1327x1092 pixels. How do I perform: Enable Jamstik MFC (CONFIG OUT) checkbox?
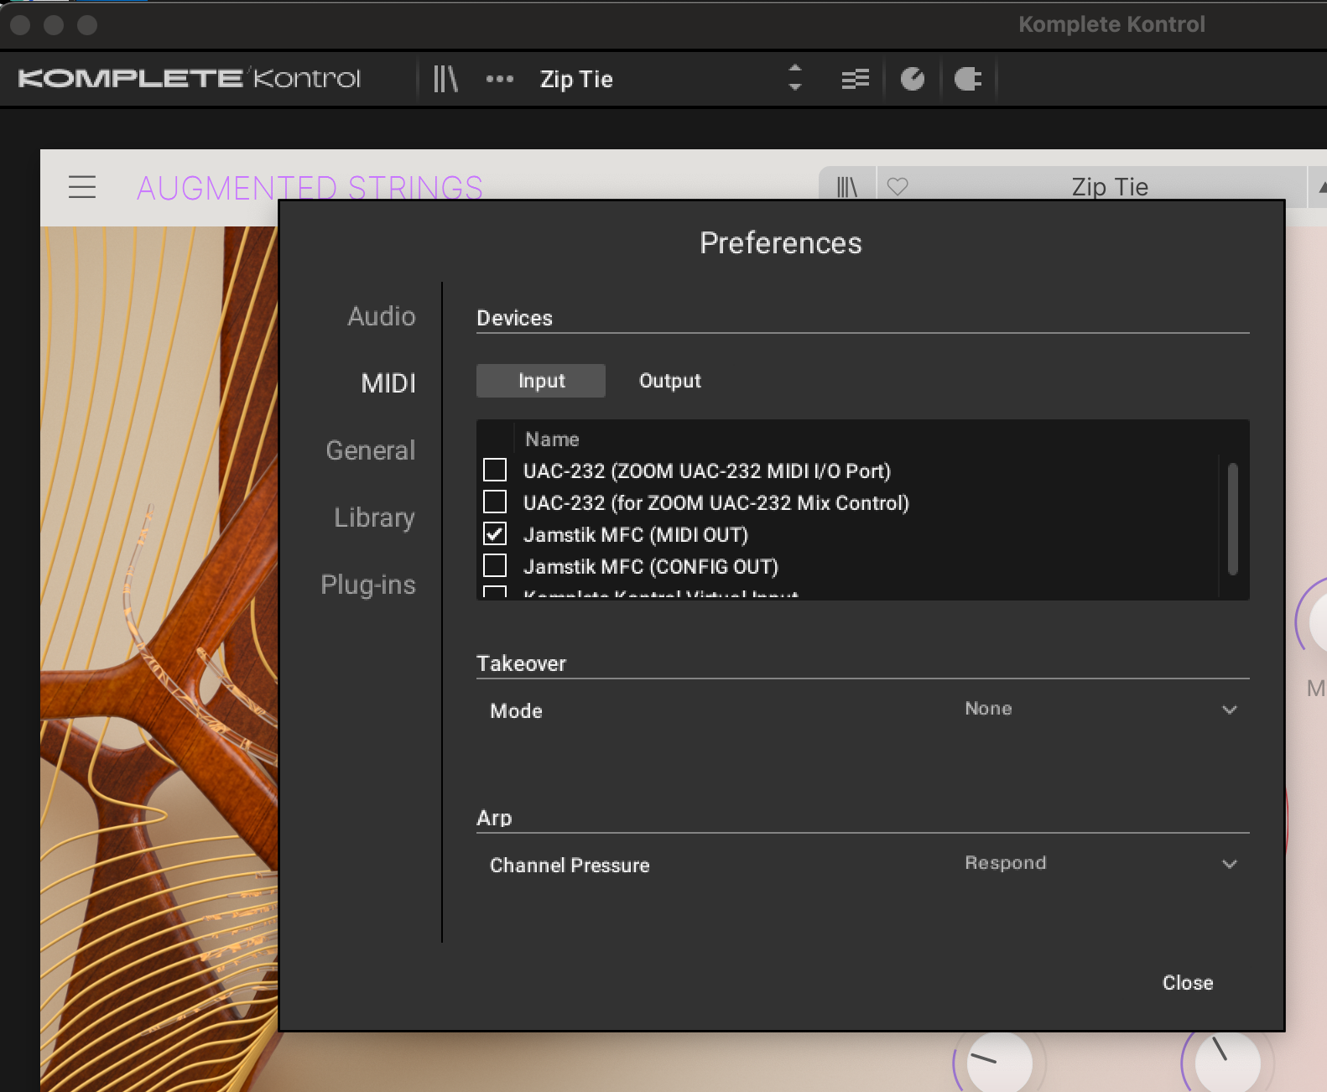[x=495, y=565]
